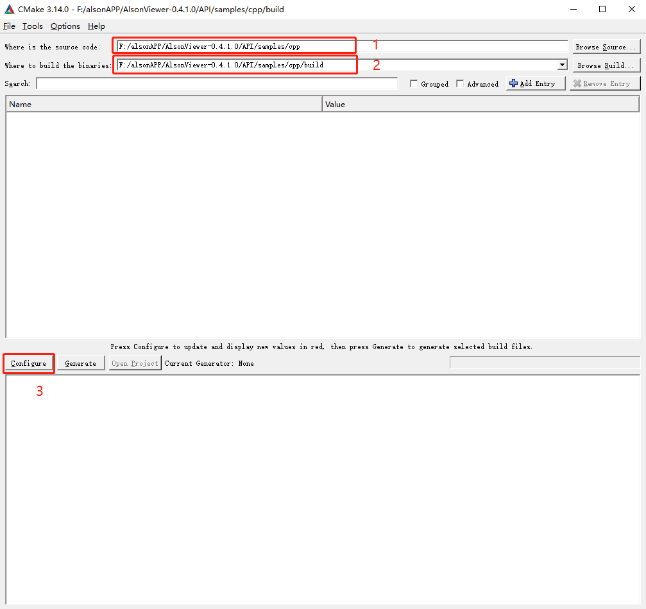Toggle the Advanced checkbox
Image resolution: width=646 pixels, height=609 pixels.
[x=460, y=84]
